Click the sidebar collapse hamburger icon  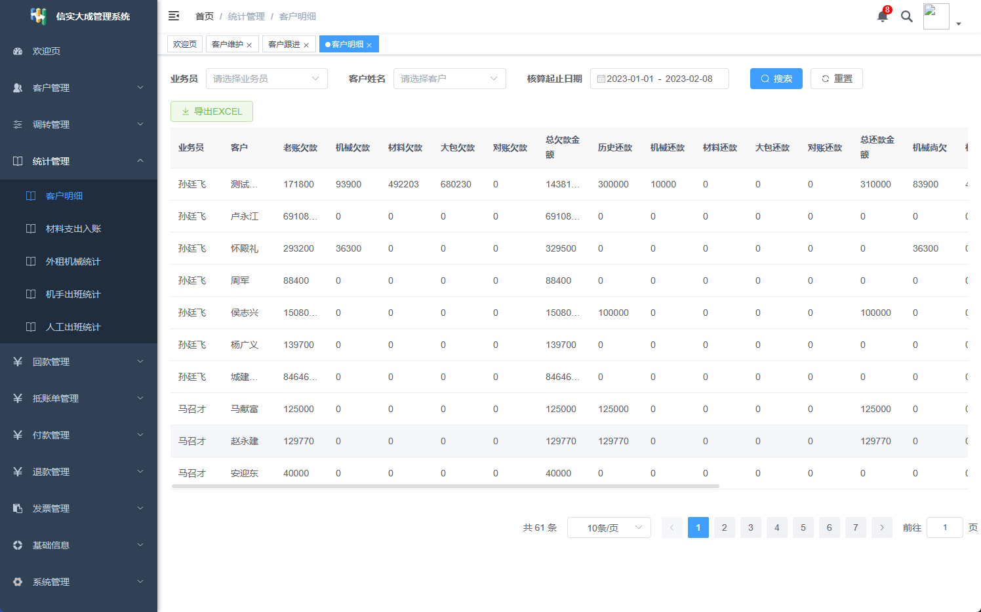[x=174, y=16]
